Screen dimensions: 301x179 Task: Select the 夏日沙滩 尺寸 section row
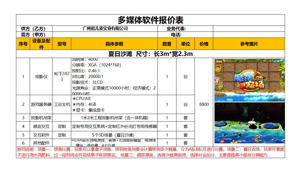(x=150, y=54)
